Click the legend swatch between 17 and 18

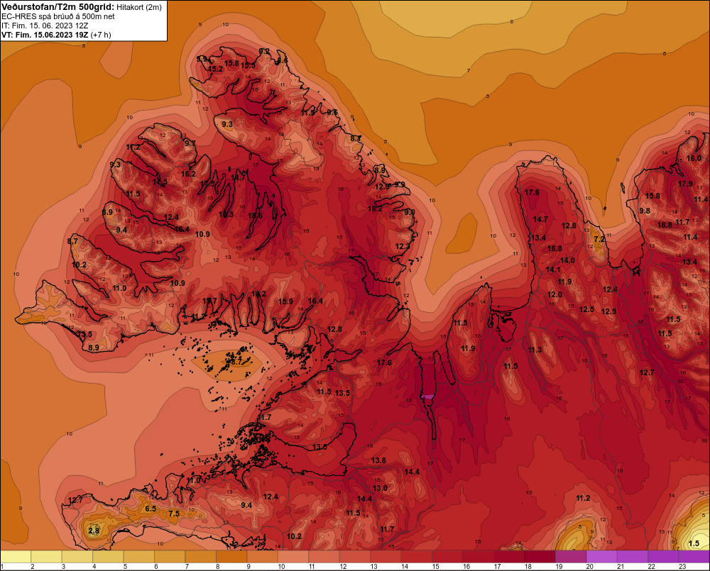click(508, 557)
